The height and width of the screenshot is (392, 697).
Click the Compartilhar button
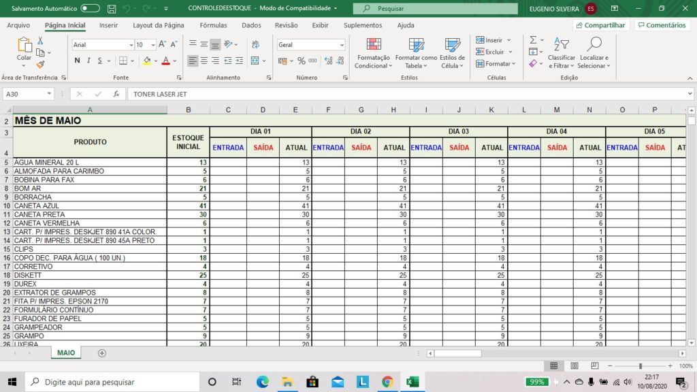600,25
